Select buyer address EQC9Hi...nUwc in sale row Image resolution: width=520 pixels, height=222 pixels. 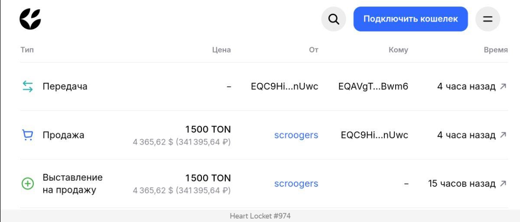click(x=374, y=135)
